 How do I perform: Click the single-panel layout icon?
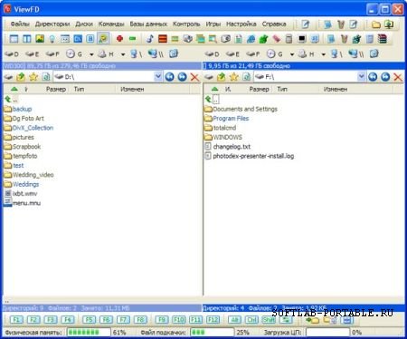tap(14, 39)
